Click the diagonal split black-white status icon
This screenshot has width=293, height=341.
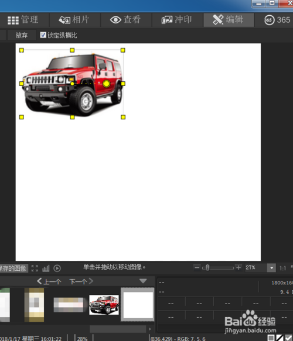[280, 337]
